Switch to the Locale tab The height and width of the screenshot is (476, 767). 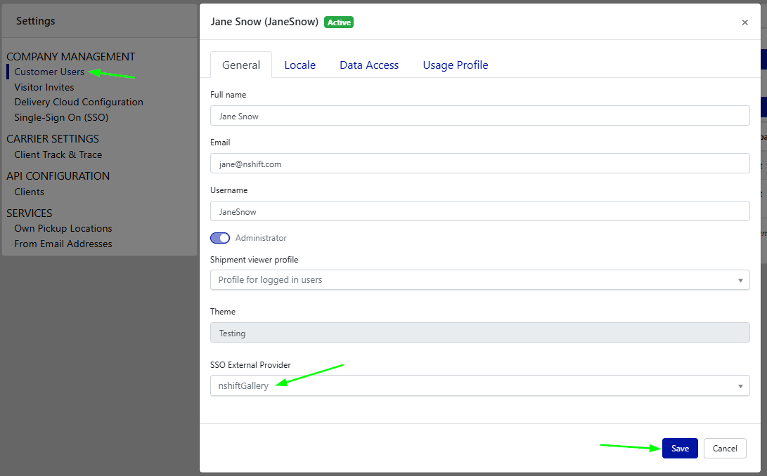click(299, 65)
